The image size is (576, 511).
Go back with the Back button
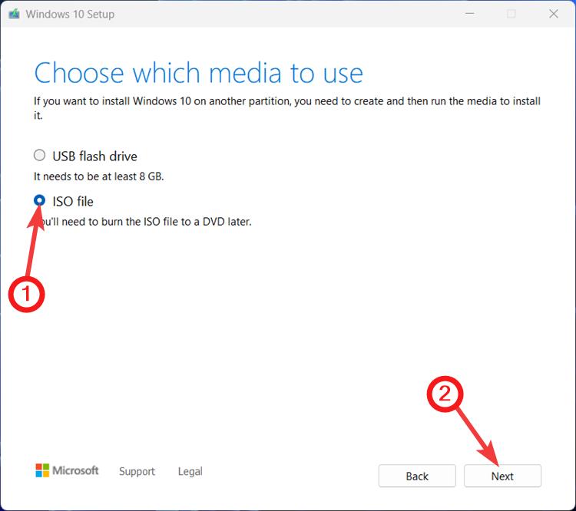(x=417, y=476)
